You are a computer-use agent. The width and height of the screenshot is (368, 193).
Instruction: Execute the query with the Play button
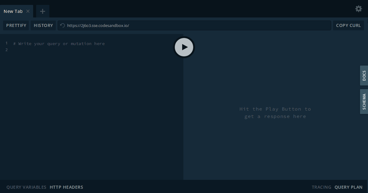(x=184, y=47)
